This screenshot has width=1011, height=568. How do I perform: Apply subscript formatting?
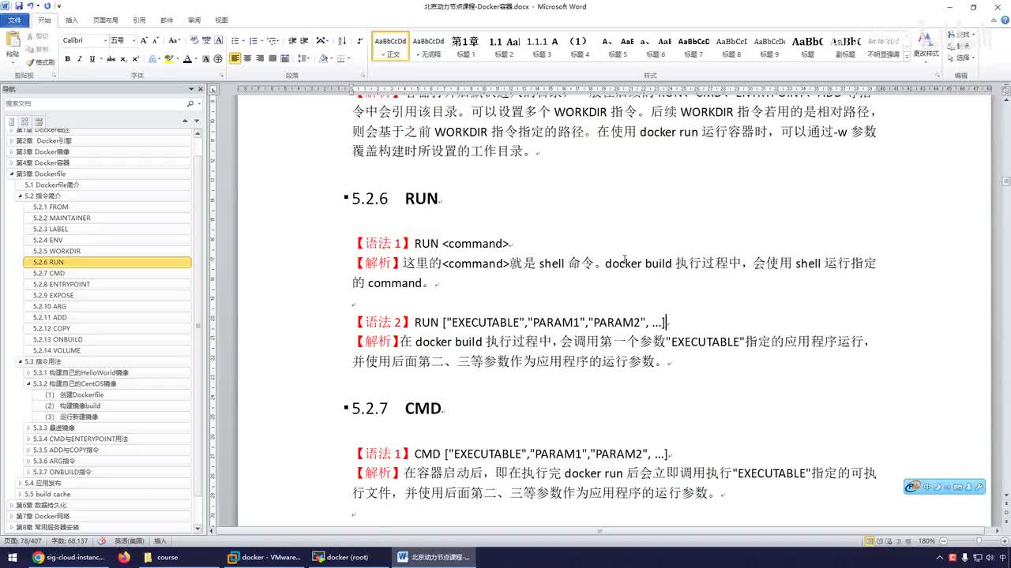point(123,58)
